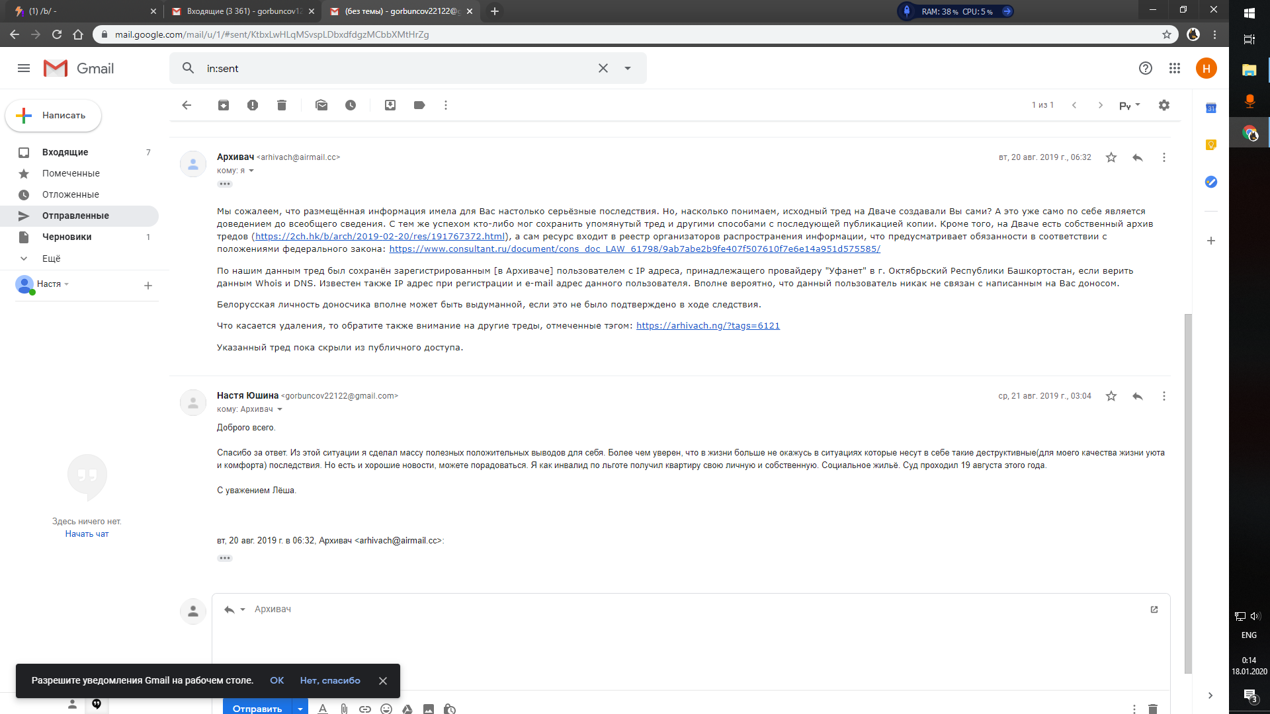Open Gmail settings gear
The height and width of the screenshot is (714, 1270).
click(1164, 105)
